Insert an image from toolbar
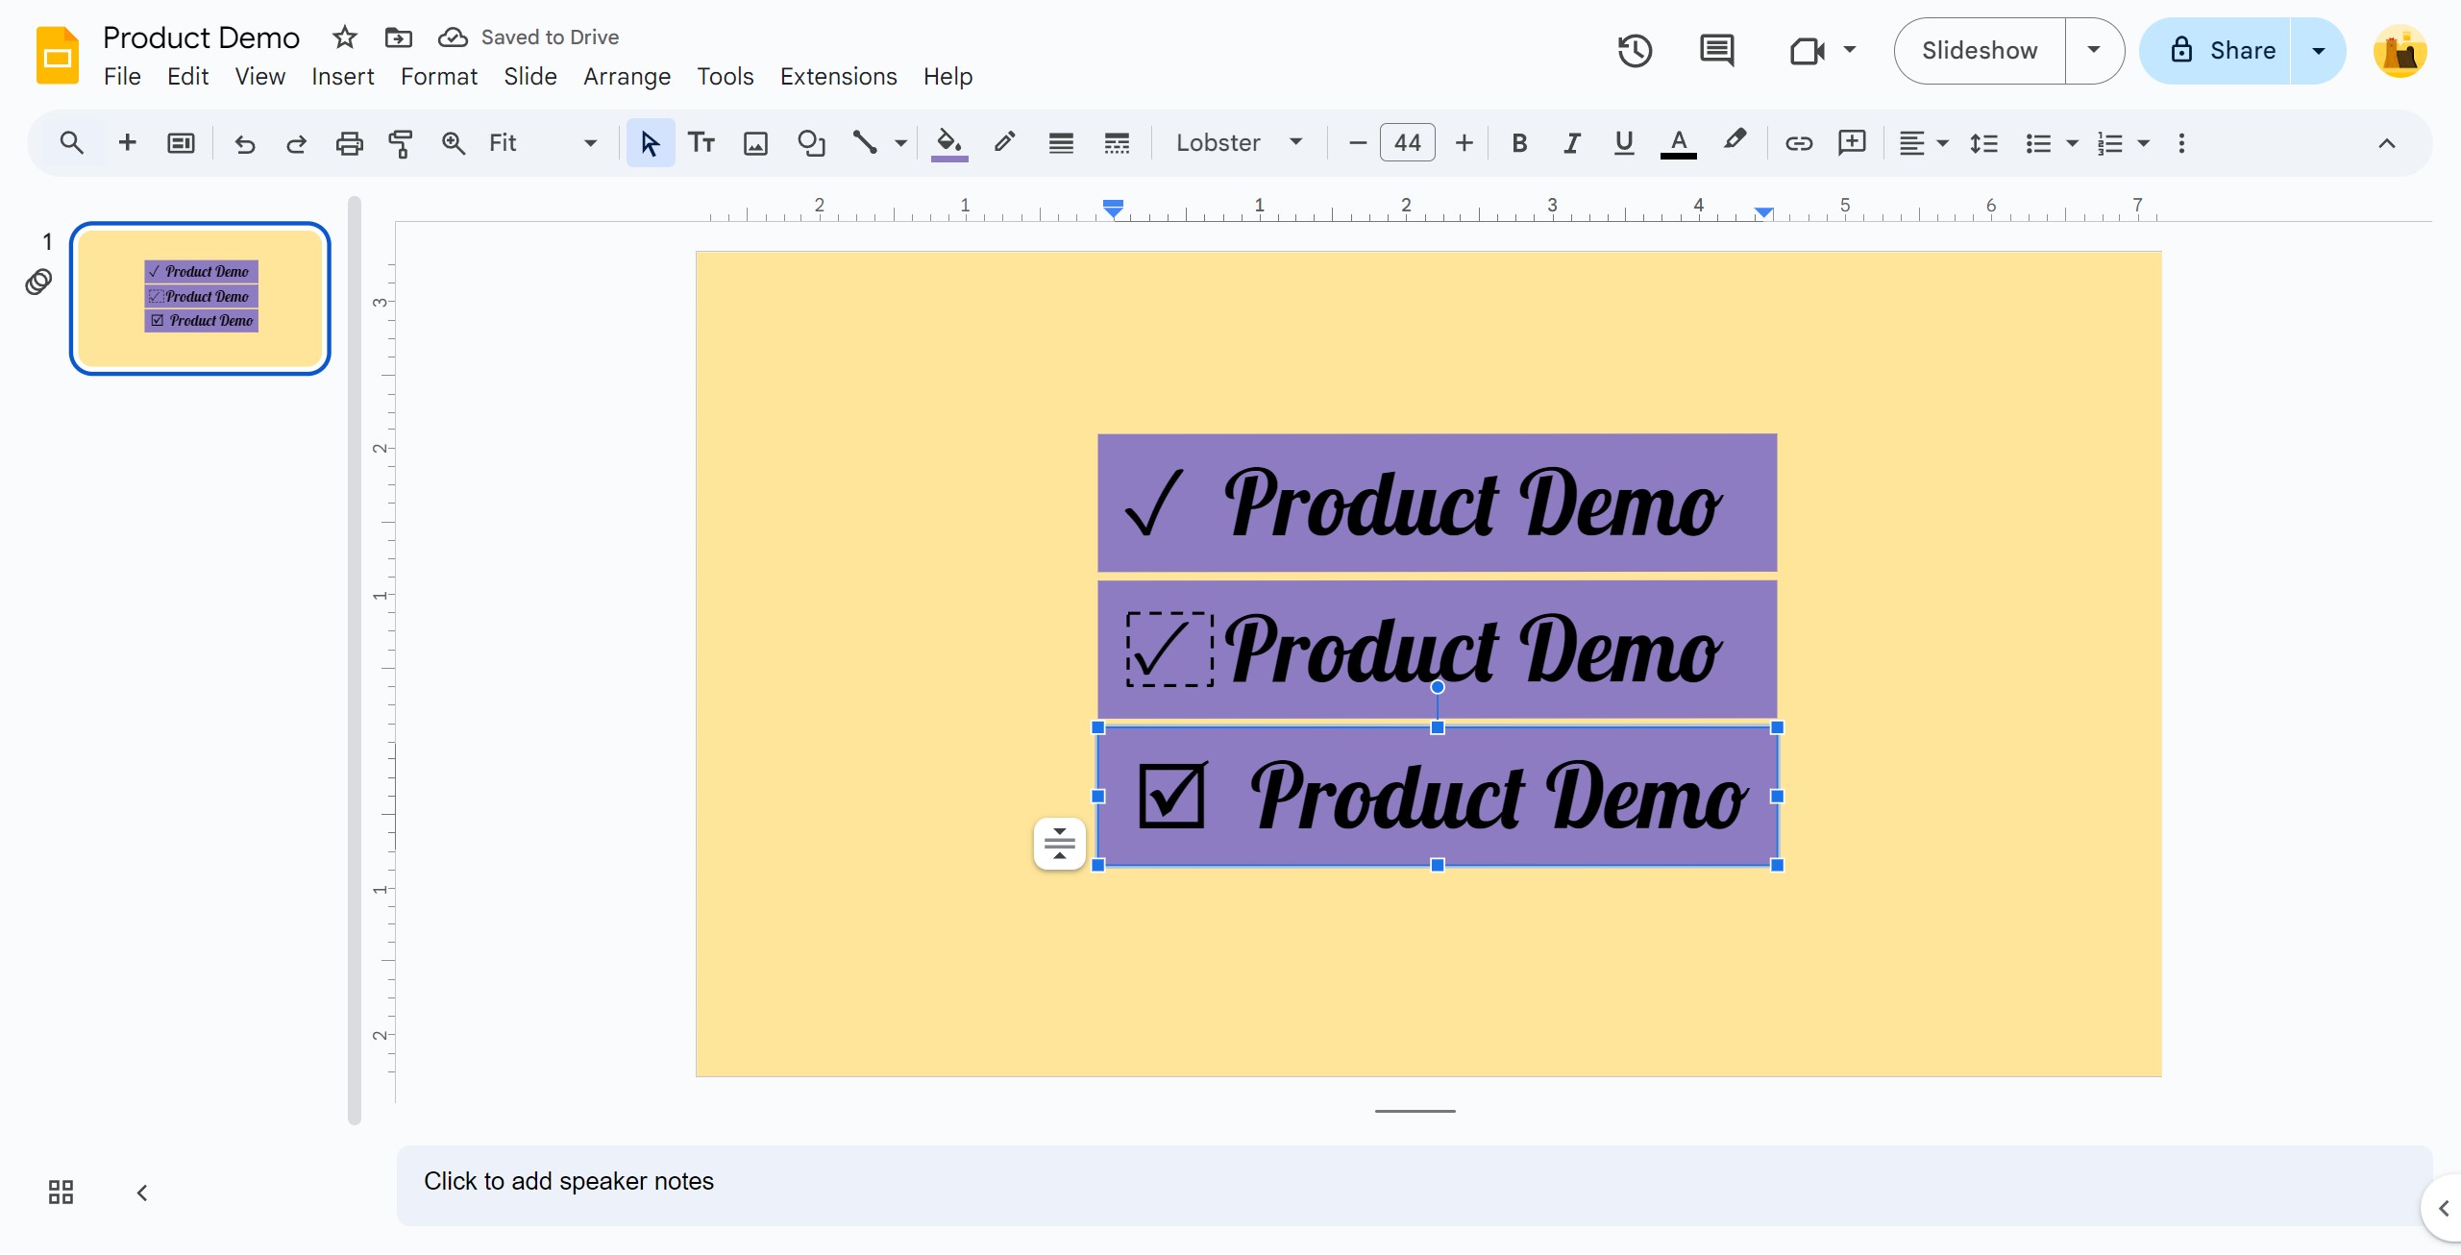 [755, 143]
